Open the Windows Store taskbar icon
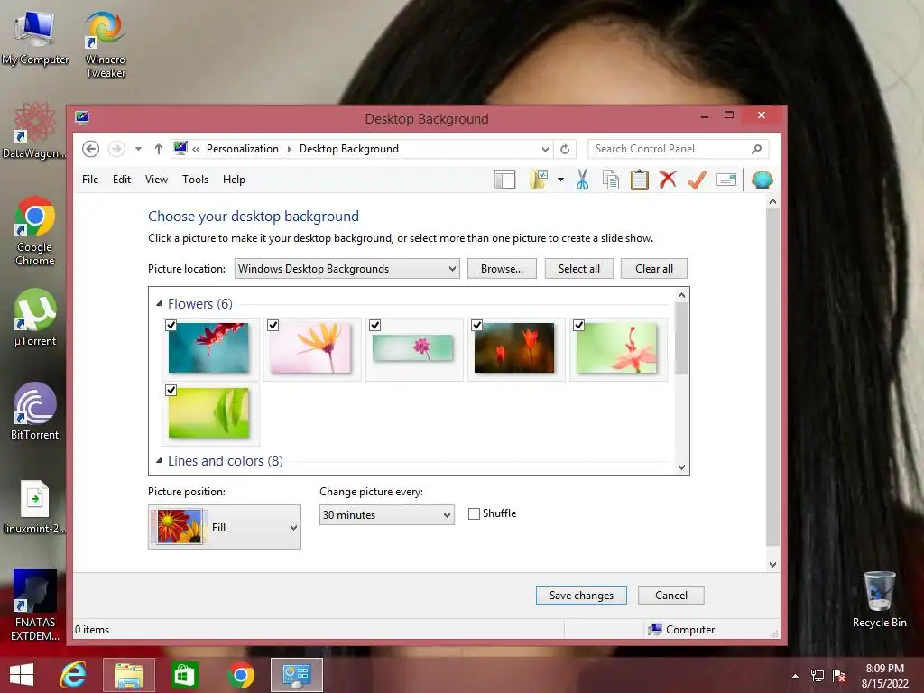Screen dimensions: 924x693 pyautogui.click(x=184, y=675)
